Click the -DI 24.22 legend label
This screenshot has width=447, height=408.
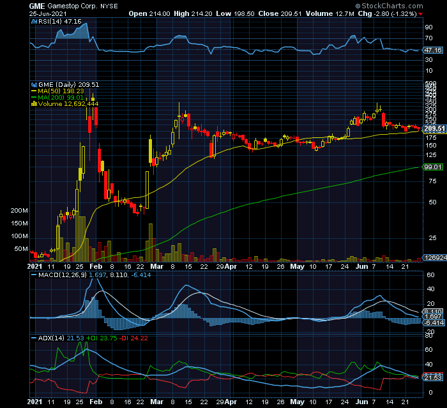click(x=133, y=338)
